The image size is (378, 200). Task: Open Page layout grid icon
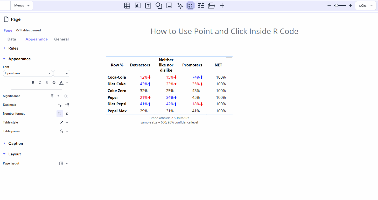(61, 163)
